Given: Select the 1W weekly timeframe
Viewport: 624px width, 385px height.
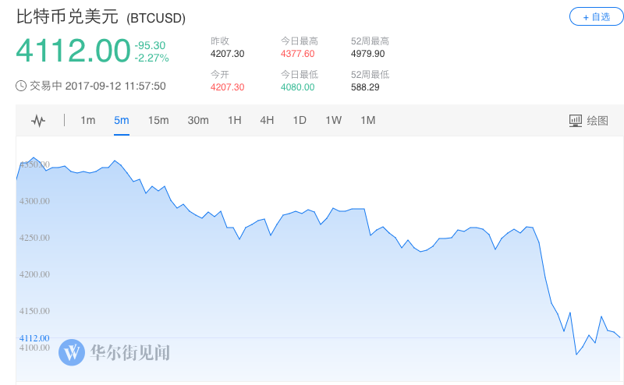Looking at the screenshot, I should pos(333,120).
